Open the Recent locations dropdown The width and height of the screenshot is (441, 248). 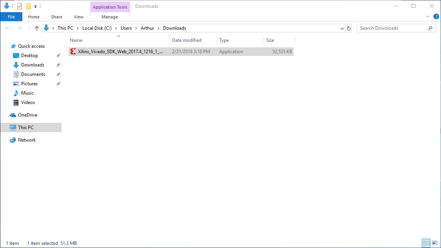29,28
